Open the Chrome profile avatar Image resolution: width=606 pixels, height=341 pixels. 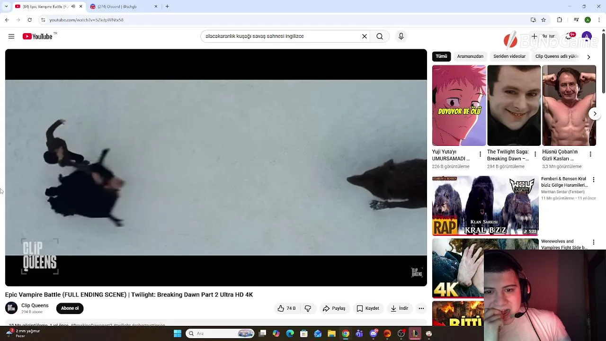(x=588, y=20)
